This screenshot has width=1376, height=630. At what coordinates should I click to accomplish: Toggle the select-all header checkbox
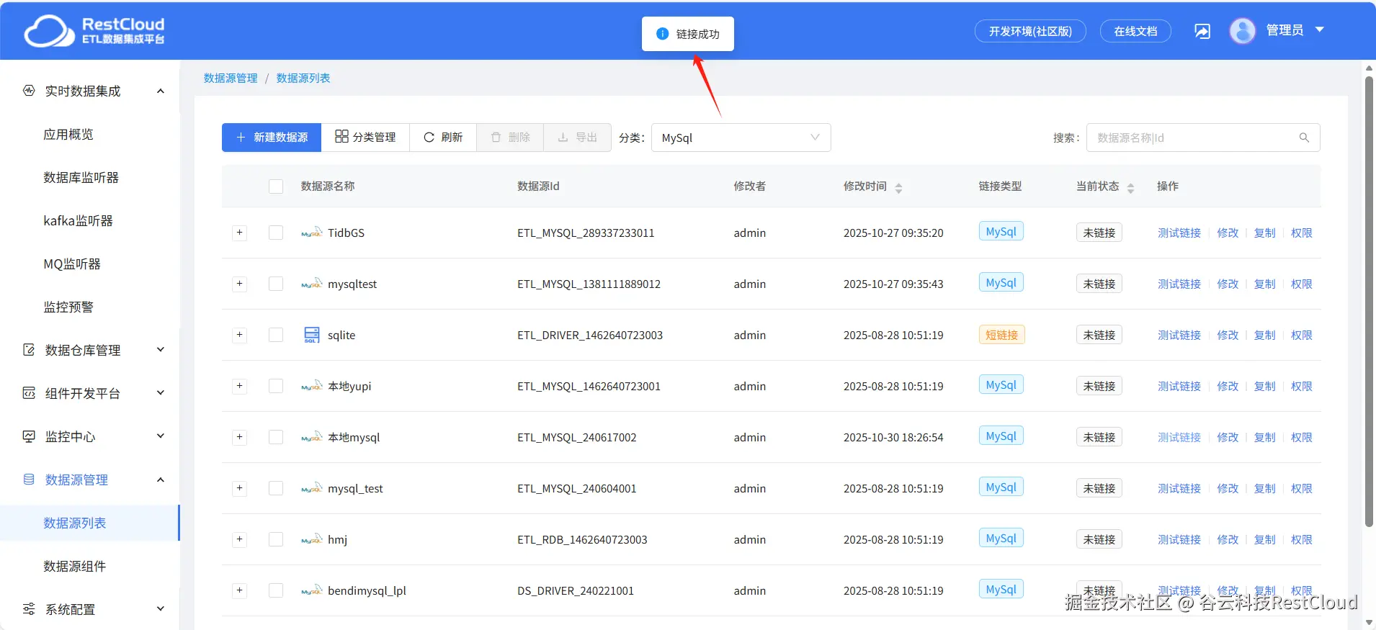[276, 186]
